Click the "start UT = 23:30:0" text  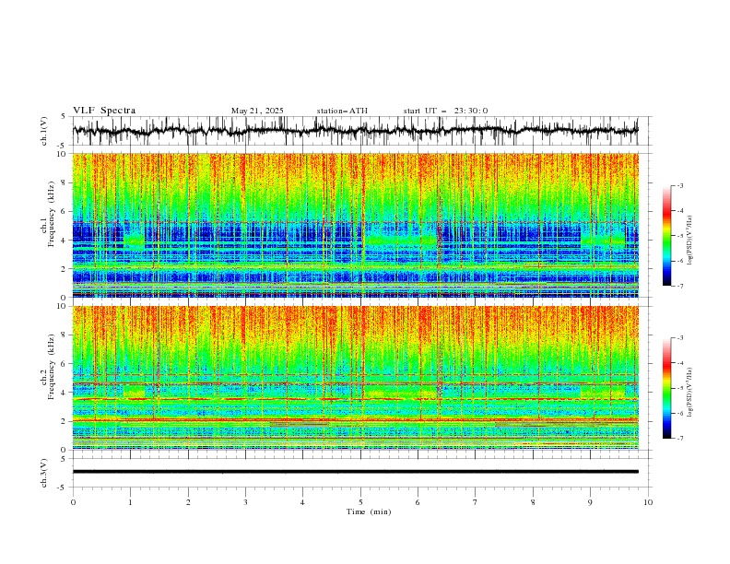pos(445,111)
